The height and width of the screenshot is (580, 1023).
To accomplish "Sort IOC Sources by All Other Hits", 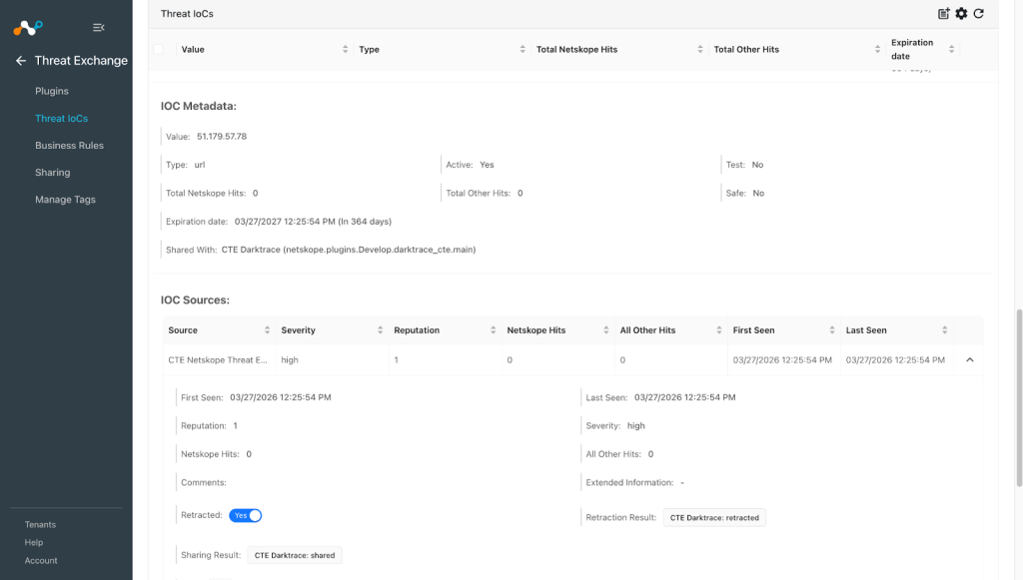I will [x=719, y=330].
